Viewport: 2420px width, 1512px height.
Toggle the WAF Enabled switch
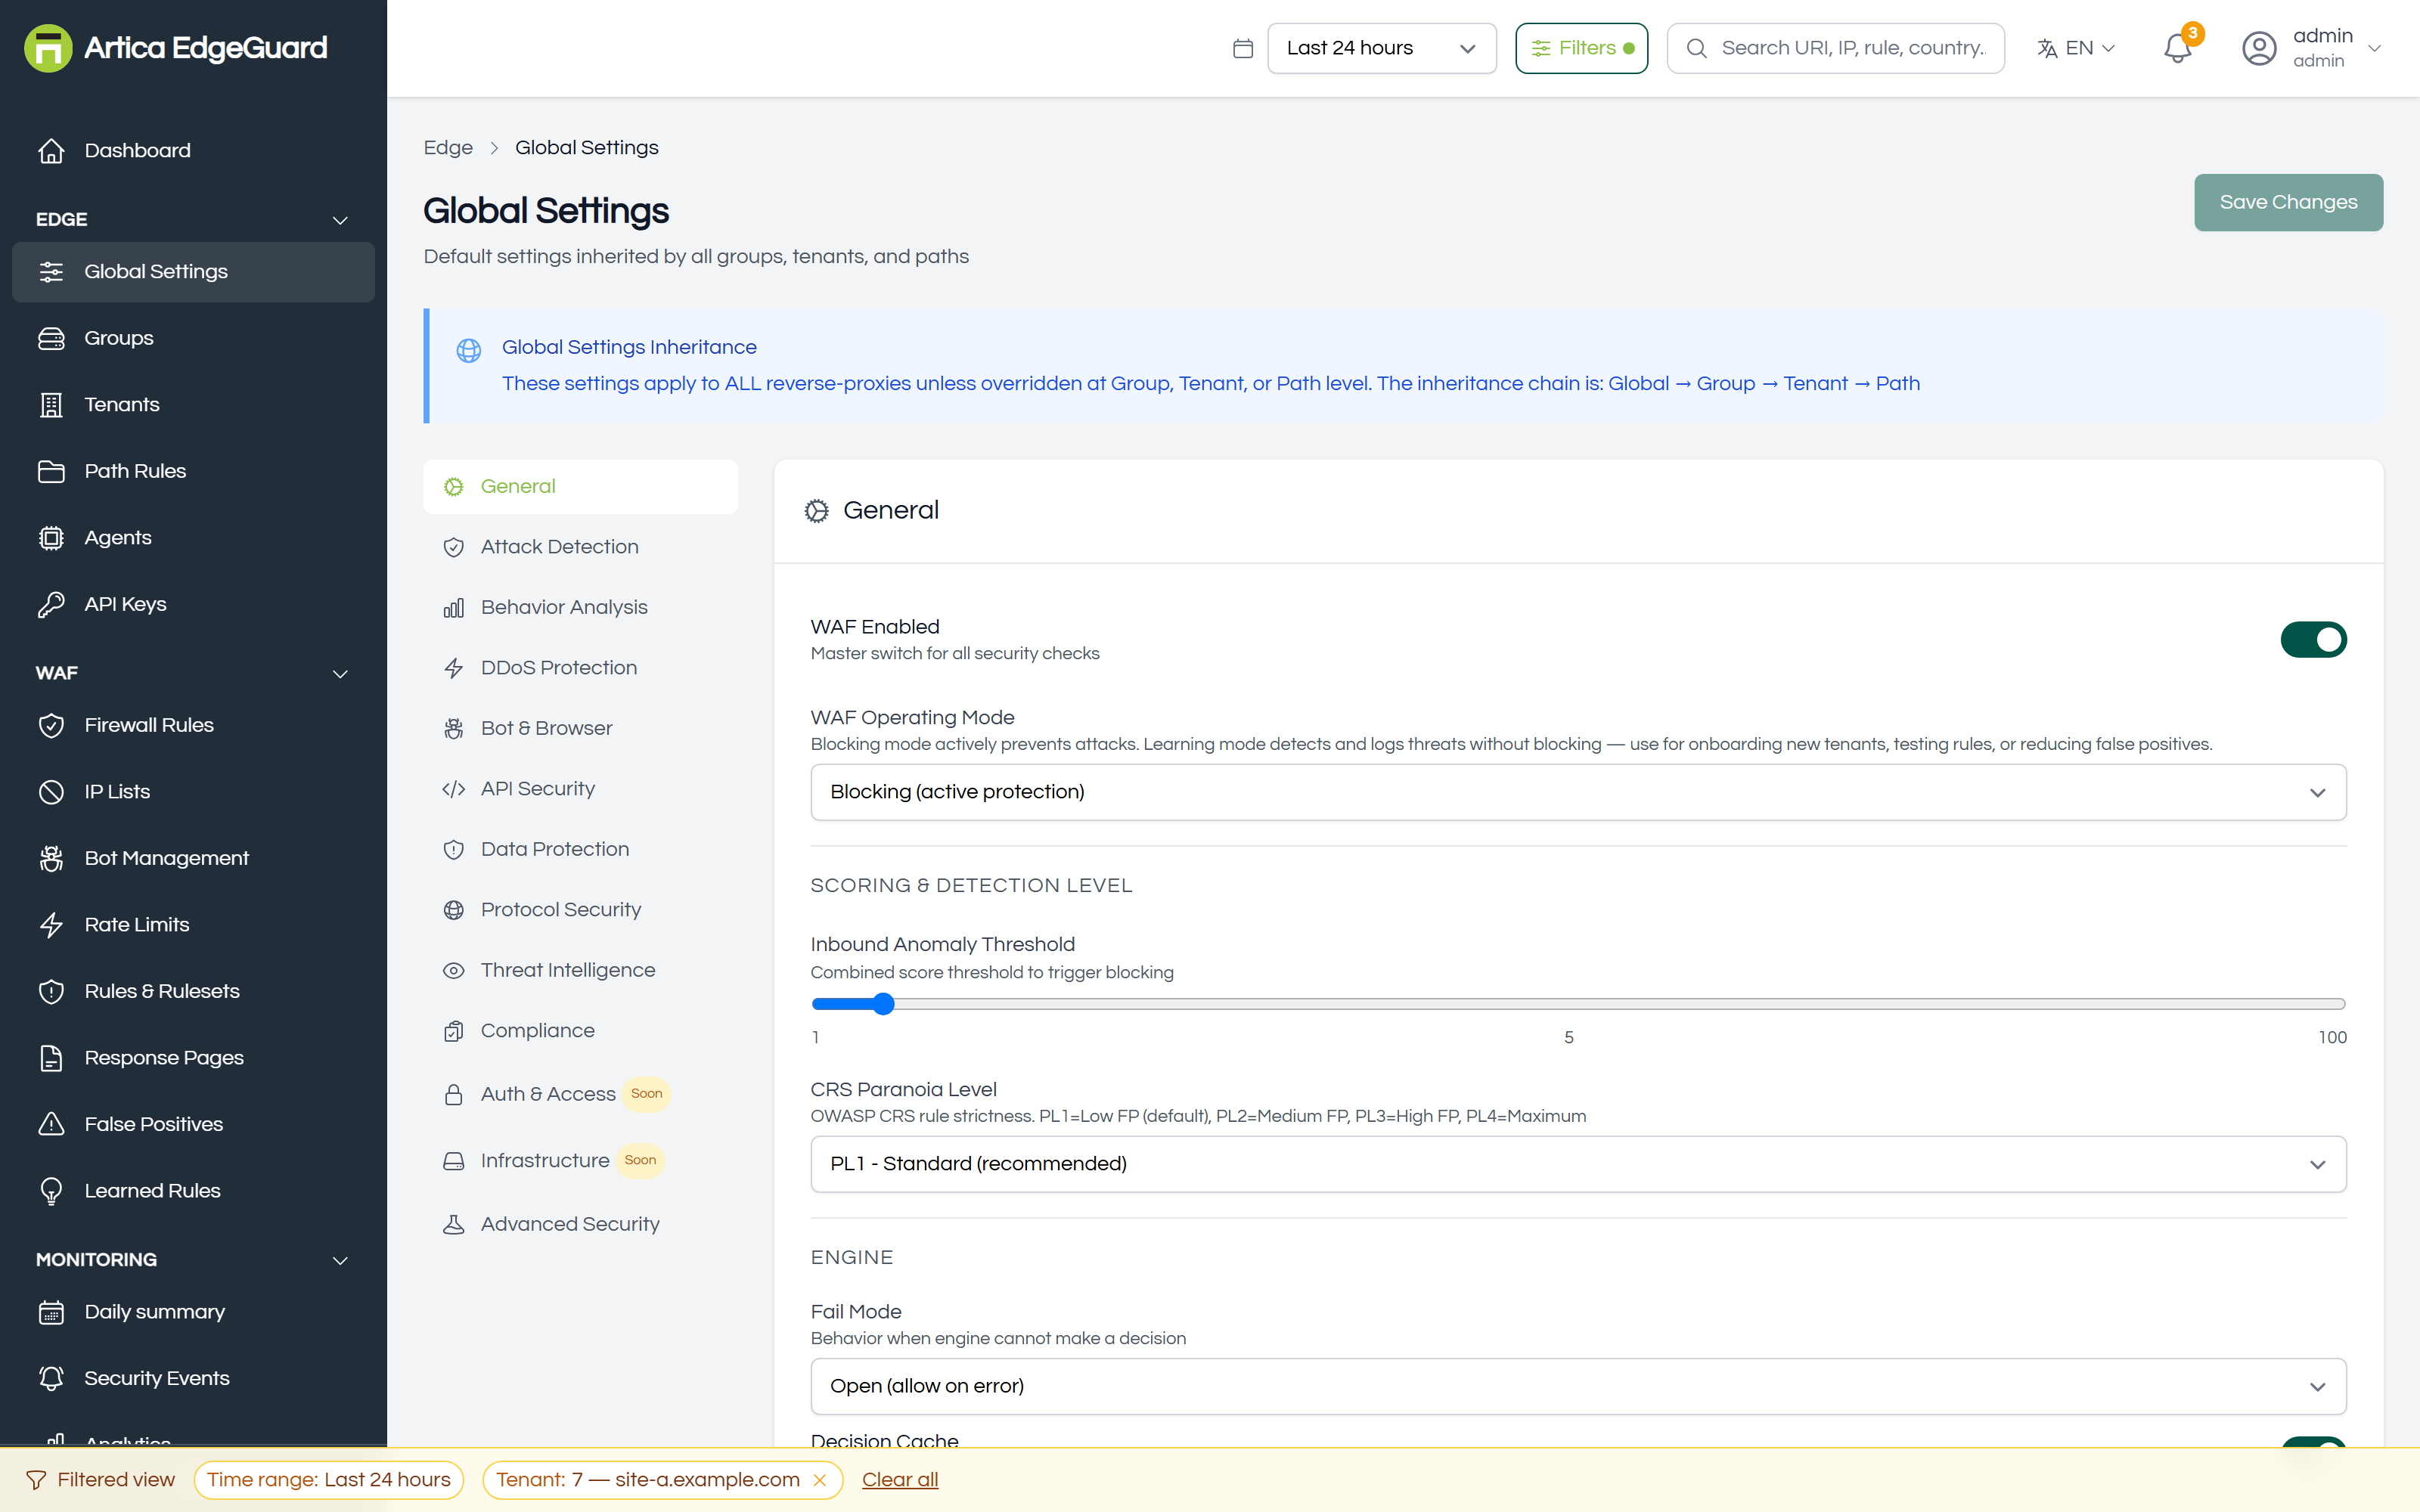(2313, 639)
